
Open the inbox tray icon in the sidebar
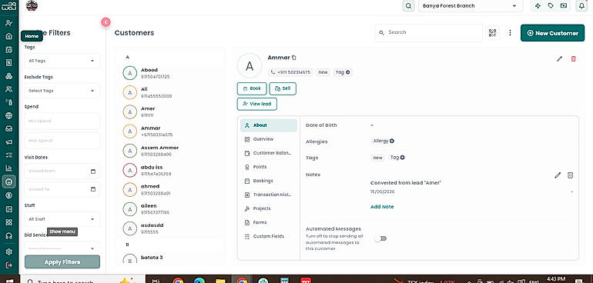coord(8,128)
